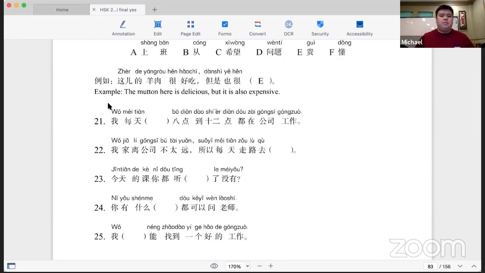
Task: Open the Forms tool
Action: tap(225, 28)
